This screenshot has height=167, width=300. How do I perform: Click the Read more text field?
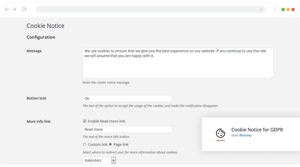pyautogui.click(x=127, y=129)
